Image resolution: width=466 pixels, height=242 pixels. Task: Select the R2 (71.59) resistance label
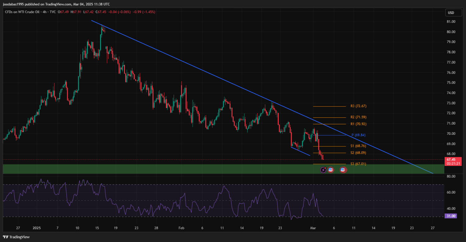pos(358,117)
